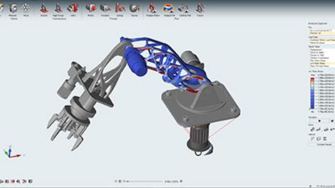Click the Analysis Explorer panel title
The height and width of the screenshot is (188, 335).
318,23
